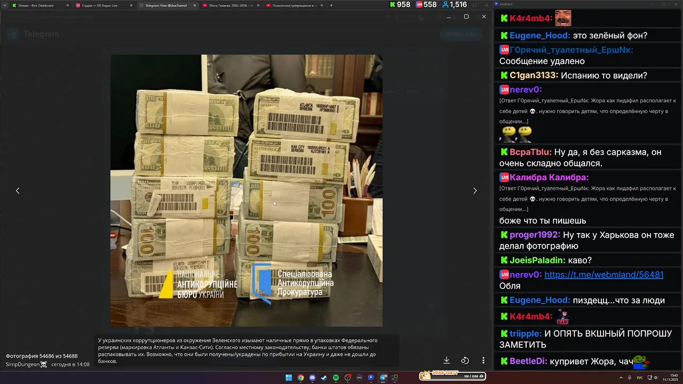
Task: Click the 'боже что ты пишешь' message
Action: [x=543, y=220]
